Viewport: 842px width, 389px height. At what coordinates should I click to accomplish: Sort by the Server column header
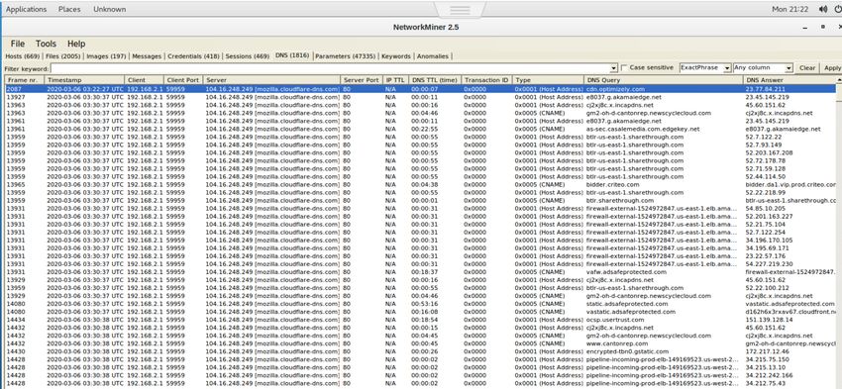(272, 80)
